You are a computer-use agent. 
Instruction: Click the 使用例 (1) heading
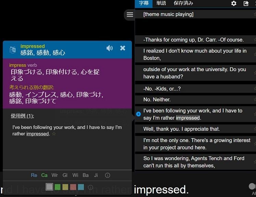(x=22, y=116)
